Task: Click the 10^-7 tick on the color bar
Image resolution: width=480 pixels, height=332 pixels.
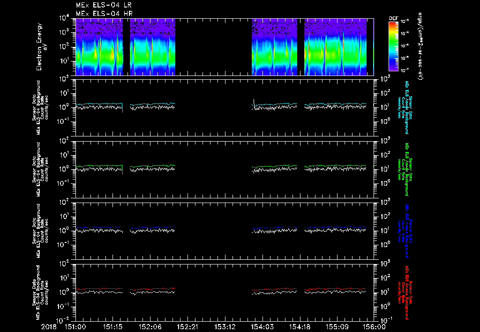Action: (405, 70)
